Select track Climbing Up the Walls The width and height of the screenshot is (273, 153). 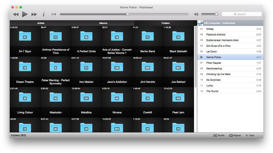230,74
